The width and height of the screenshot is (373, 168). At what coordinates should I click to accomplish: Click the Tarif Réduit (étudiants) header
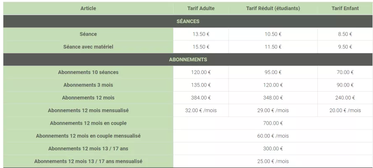273,8
